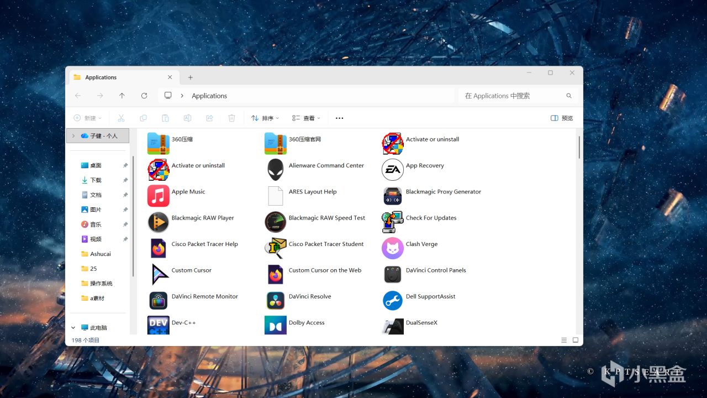Click the Delete trash icon in toolbar

coord(231,118)
